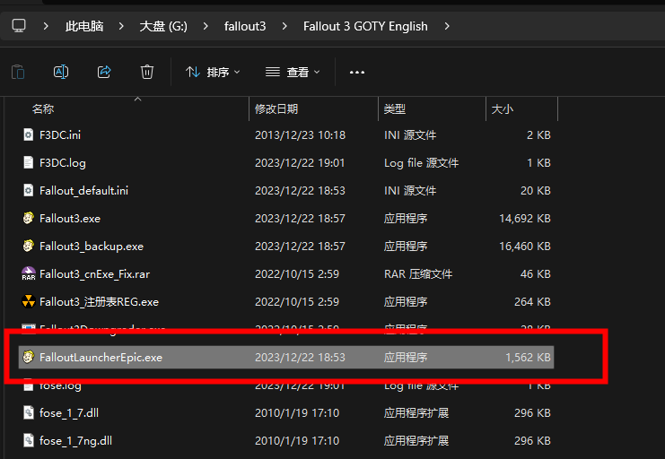The image size is (665, 459).
Task: Click the 14,692 KB size cell
Action: point(525,218)
